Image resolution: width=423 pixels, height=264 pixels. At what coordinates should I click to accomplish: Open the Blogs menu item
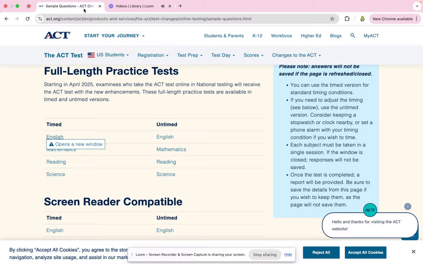[336, 36]
